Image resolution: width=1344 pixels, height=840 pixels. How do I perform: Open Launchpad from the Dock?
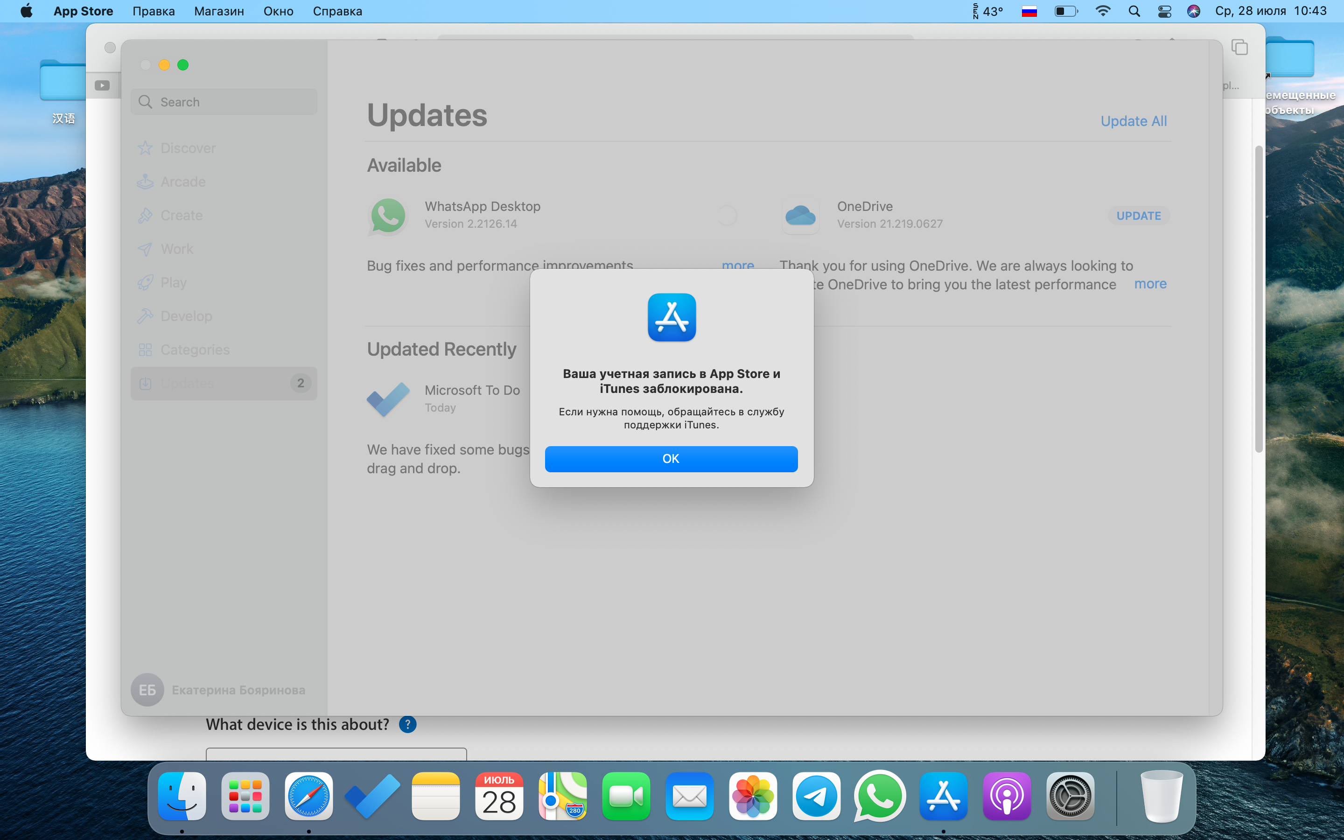tap(245, 796)
